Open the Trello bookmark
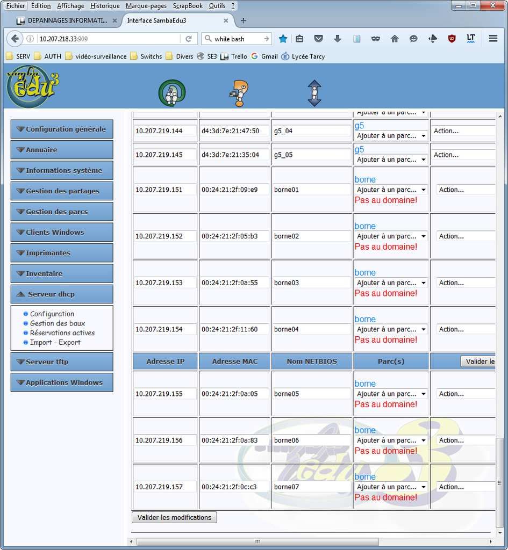Image resolution: width=508 pixels, height=550 pixels. click(x=233, y=56)
